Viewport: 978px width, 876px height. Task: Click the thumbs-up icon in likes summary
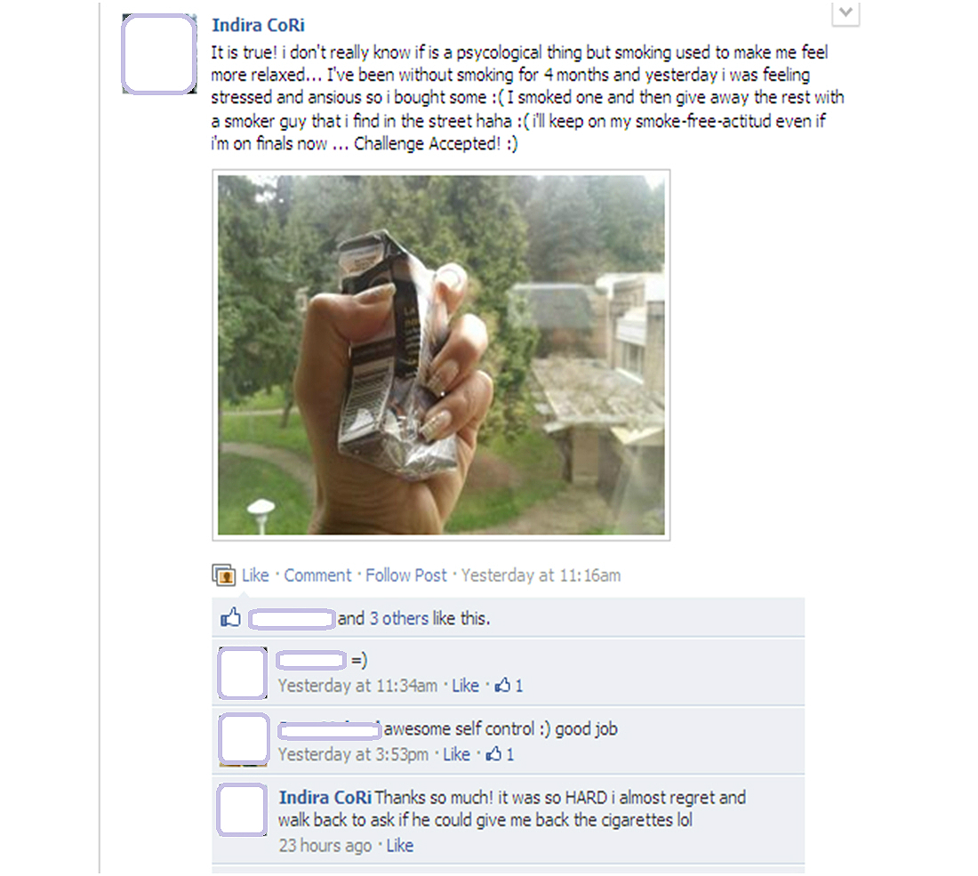tap(231, 618)
